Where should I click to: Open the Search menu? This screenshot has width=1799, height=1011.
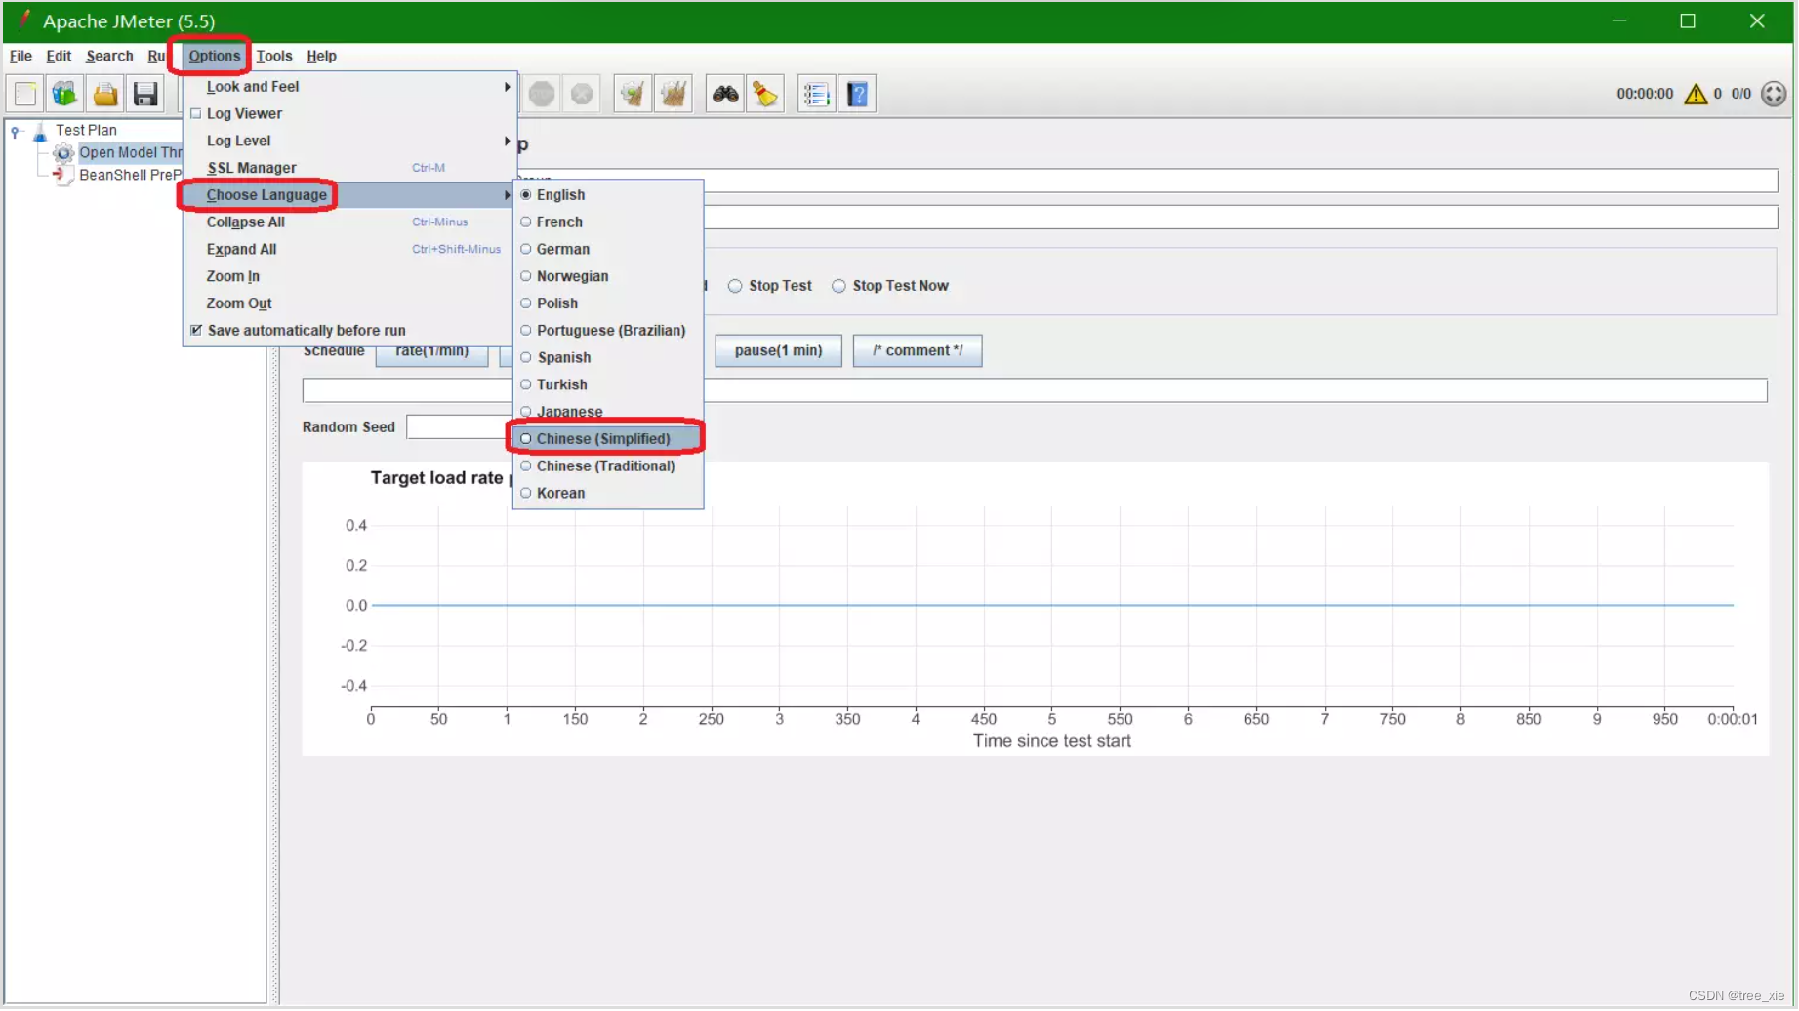[x=109, y=57]
